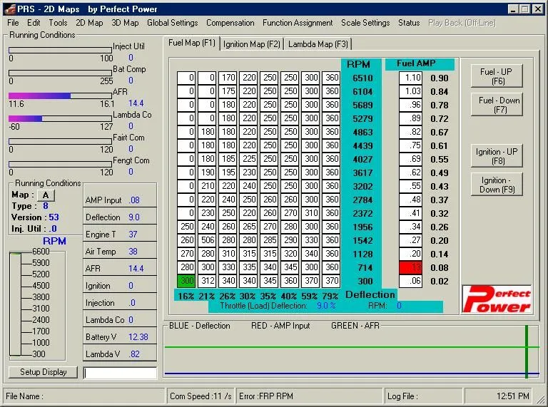This screenshot has height=407, width=548.
Task: Click the empty text field beside Setup Display
Action: [120, 373]
